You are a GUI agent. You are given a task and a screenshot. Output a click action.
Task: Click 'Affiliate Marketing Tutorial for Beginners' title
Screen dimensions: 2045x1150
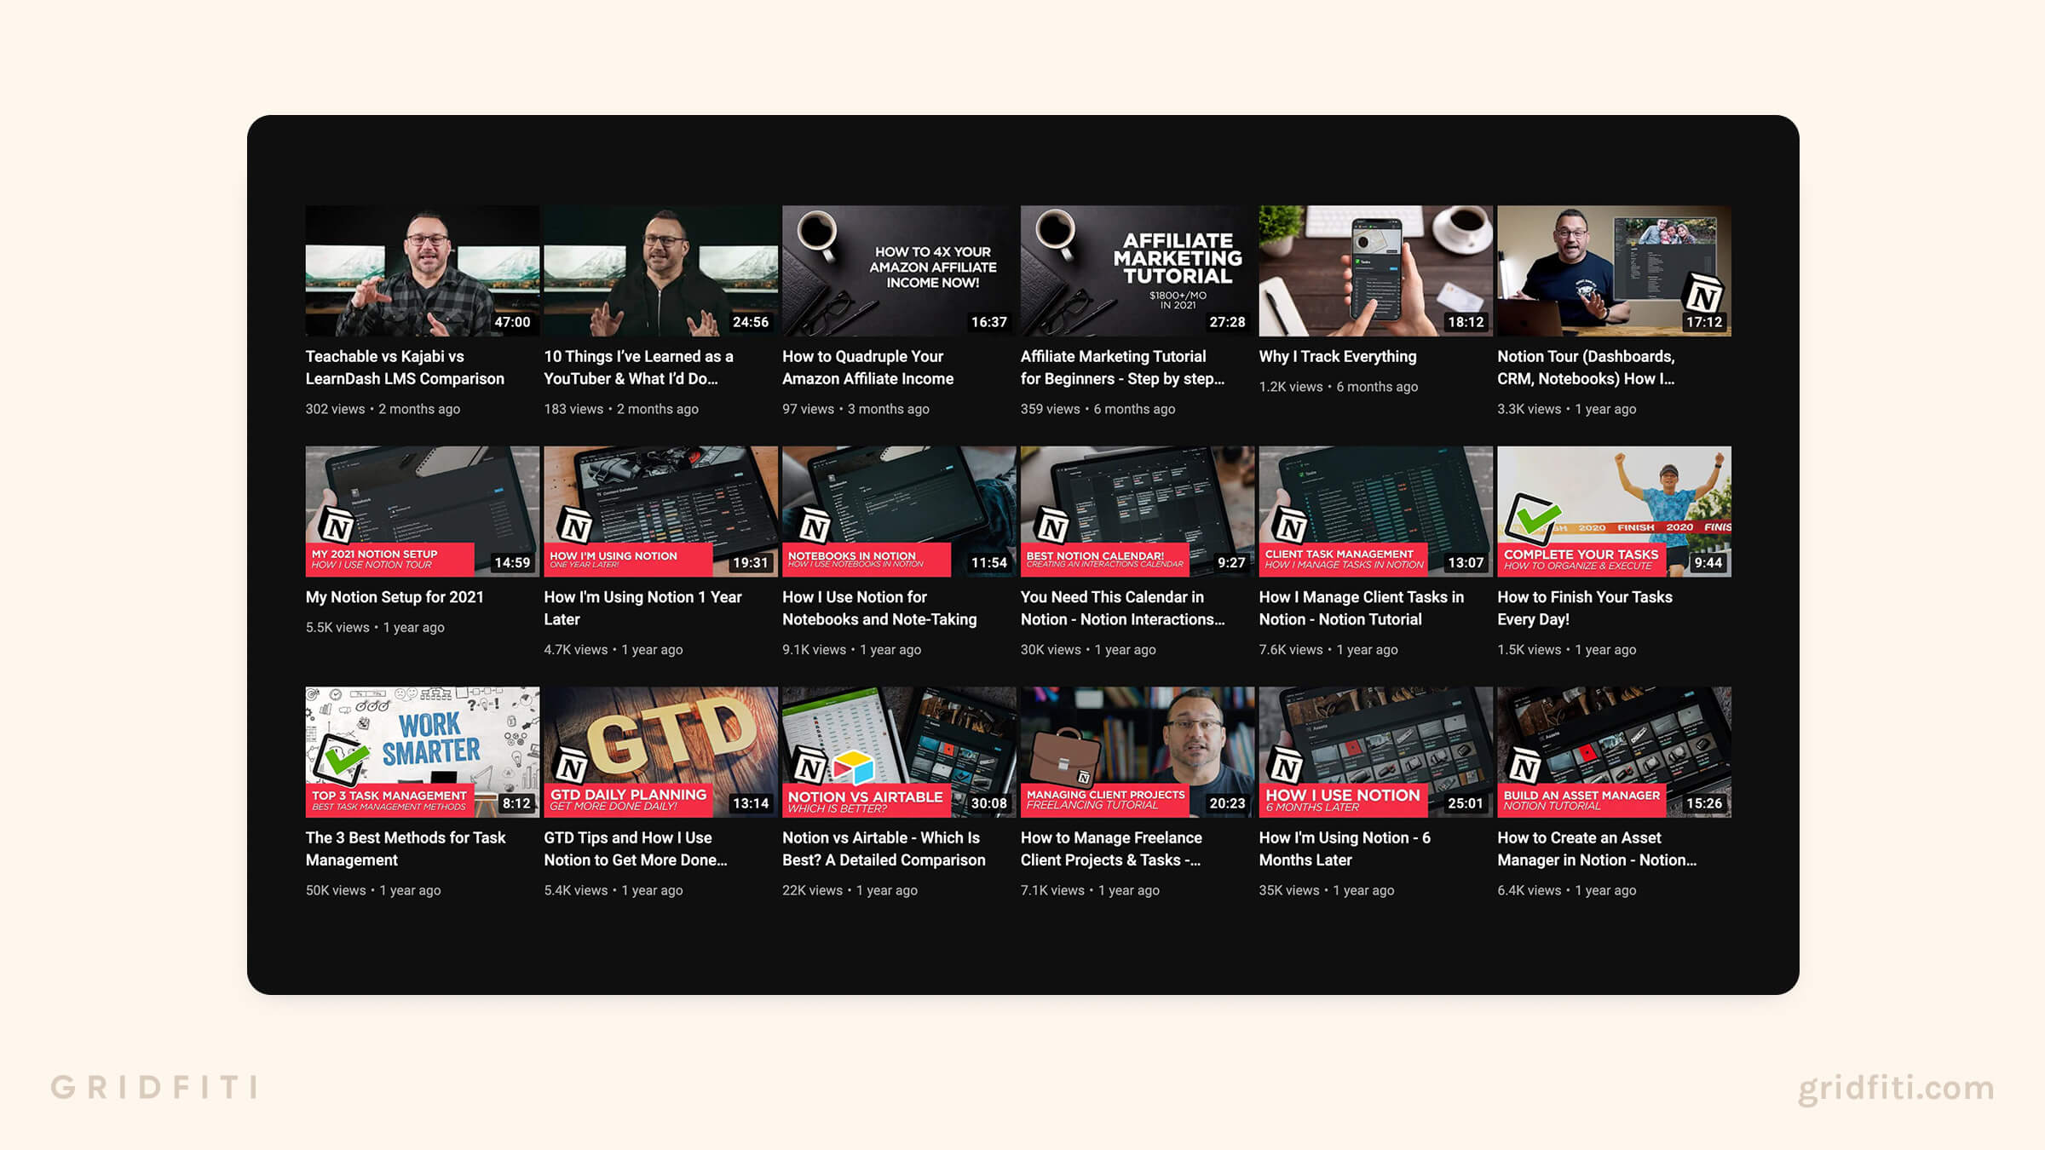click(1122, 368)
